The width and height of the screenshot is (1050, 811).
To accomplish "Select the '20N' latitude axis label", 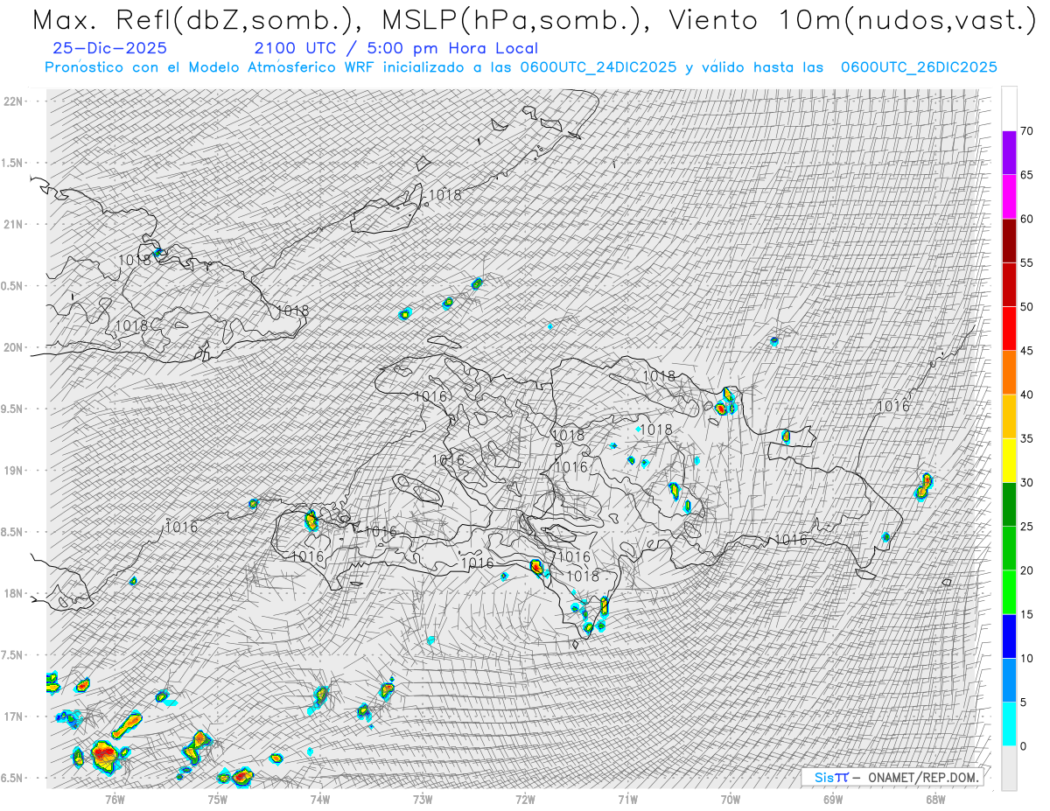I will [x=13, y=347].
